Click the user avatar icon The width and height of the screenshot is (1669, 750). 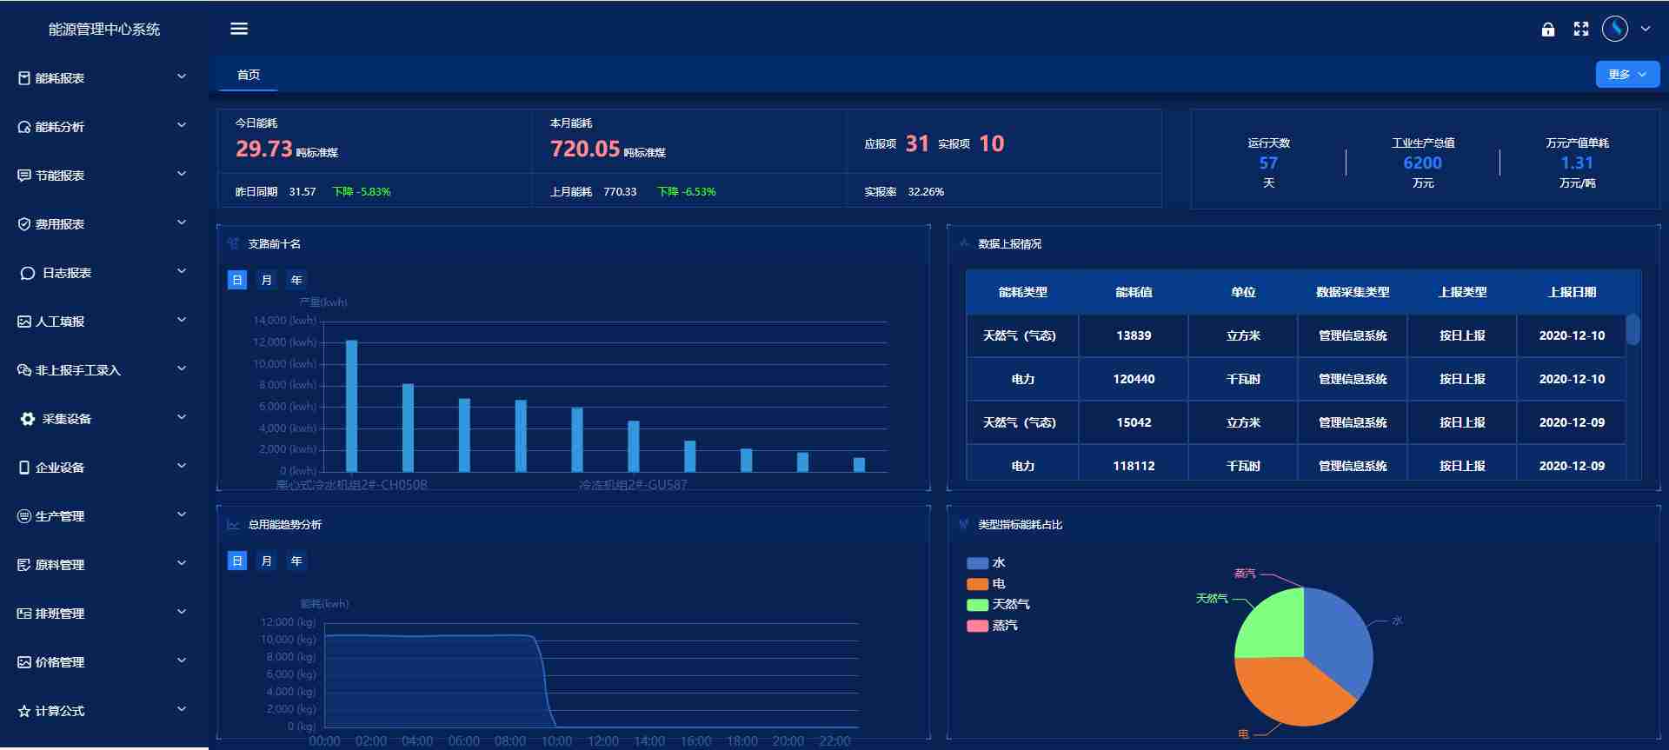tap(1615, 29)
